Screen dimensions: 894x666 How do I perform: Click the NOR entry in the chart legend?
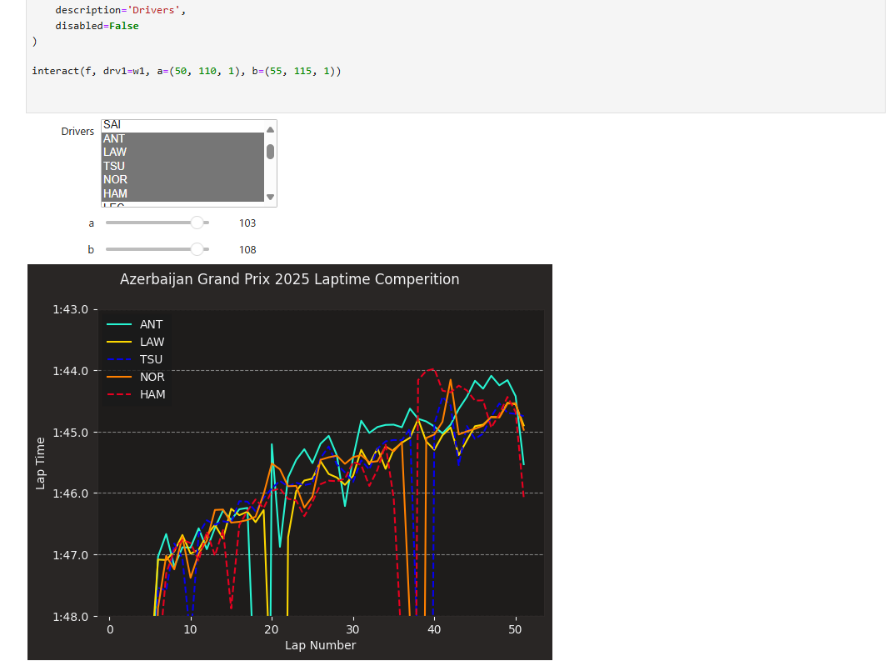136,377
